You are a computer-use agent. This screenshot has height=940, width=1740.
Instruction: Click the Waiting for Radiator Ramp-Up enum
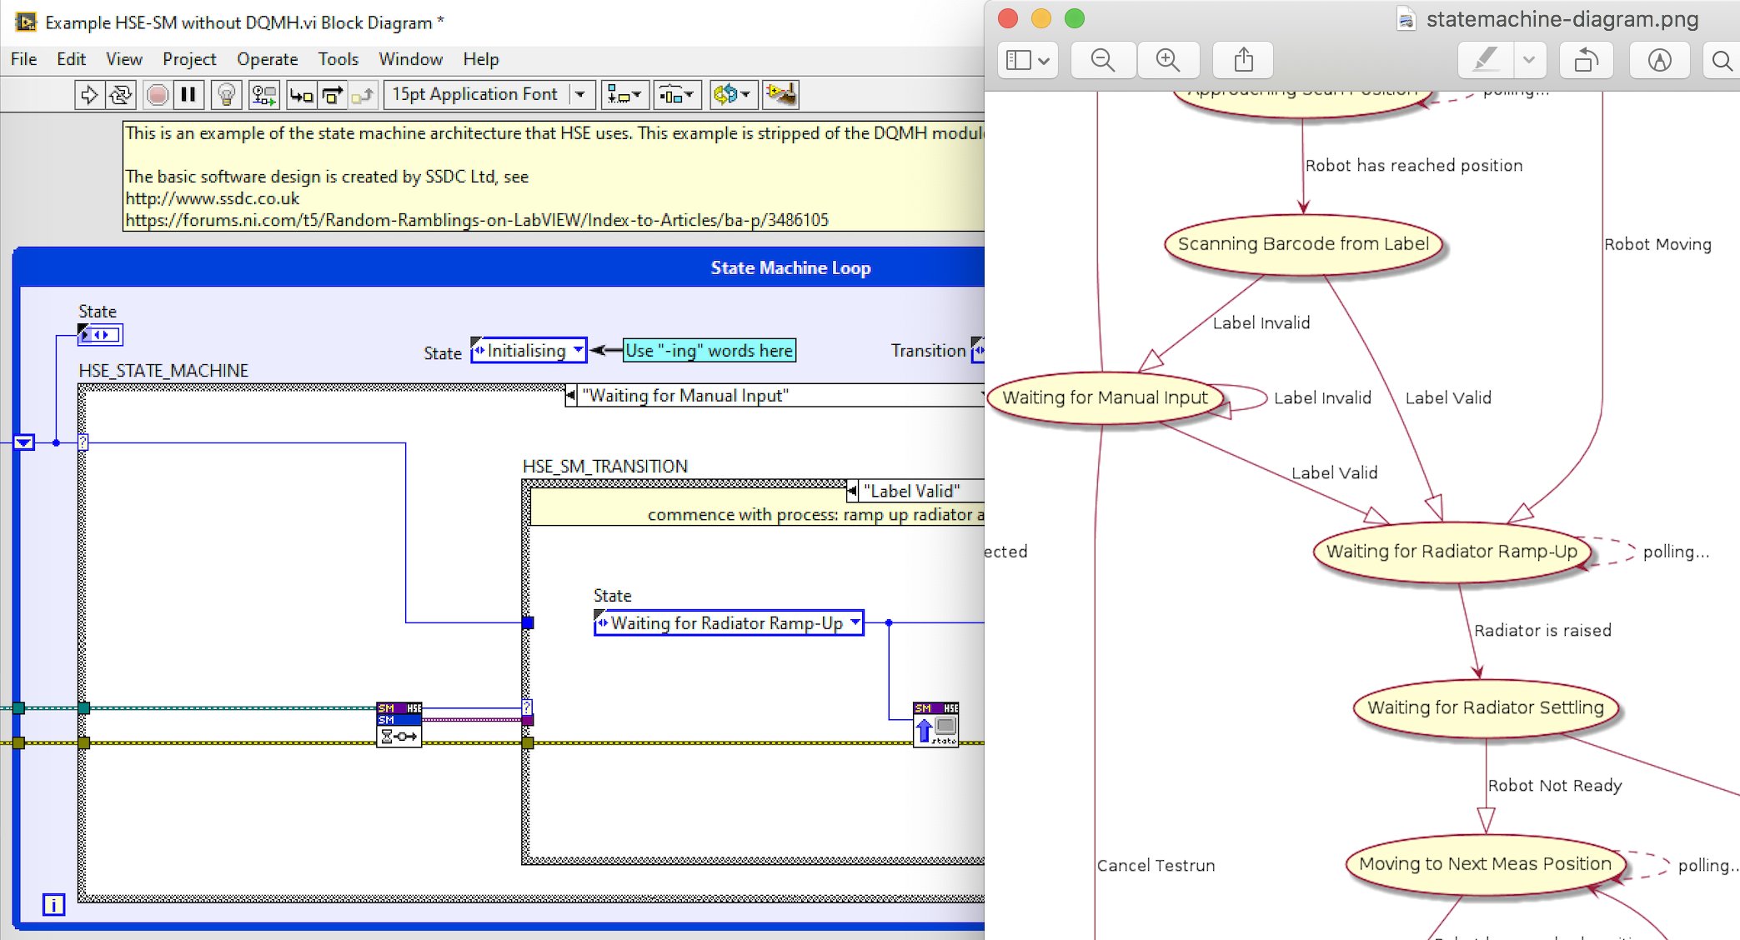click(727, 623)
